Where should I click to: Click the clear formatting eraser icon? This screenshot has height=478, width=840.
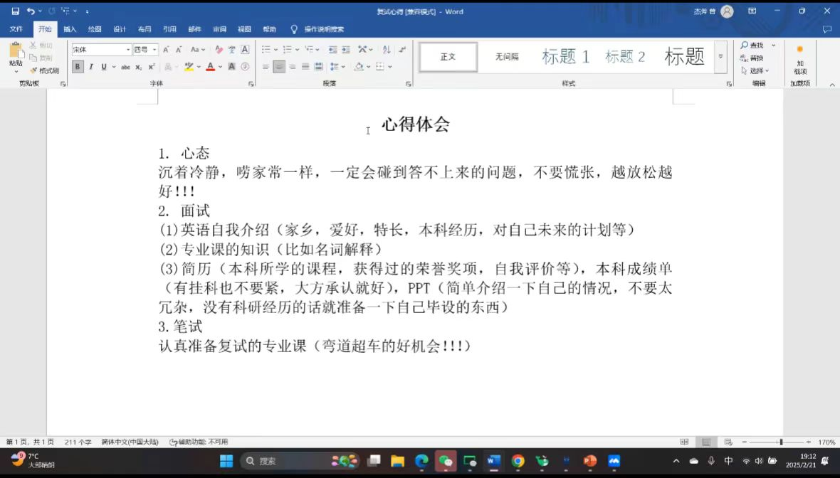click(x=219, y=50)
